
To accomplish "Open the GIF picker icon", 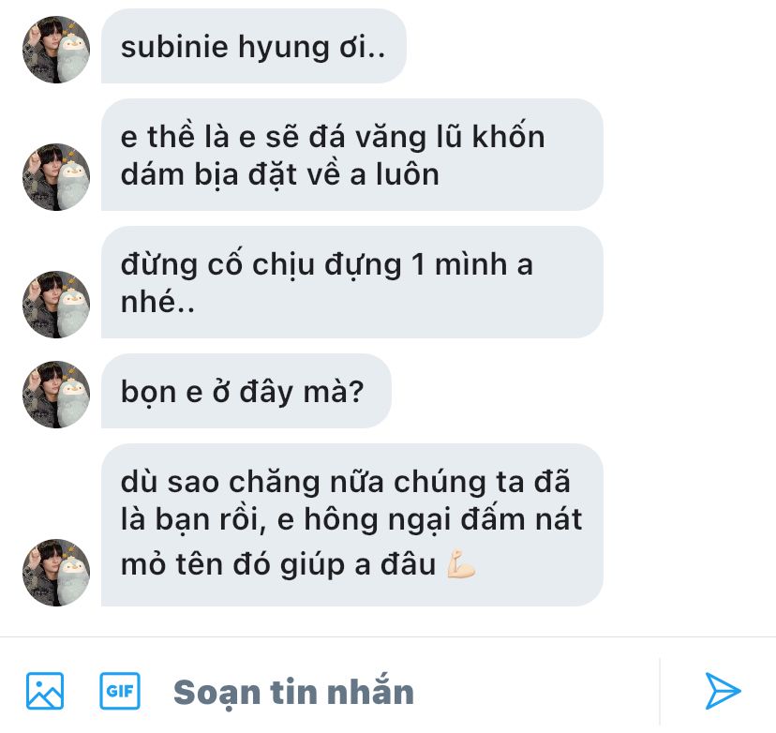I will 120,691.
